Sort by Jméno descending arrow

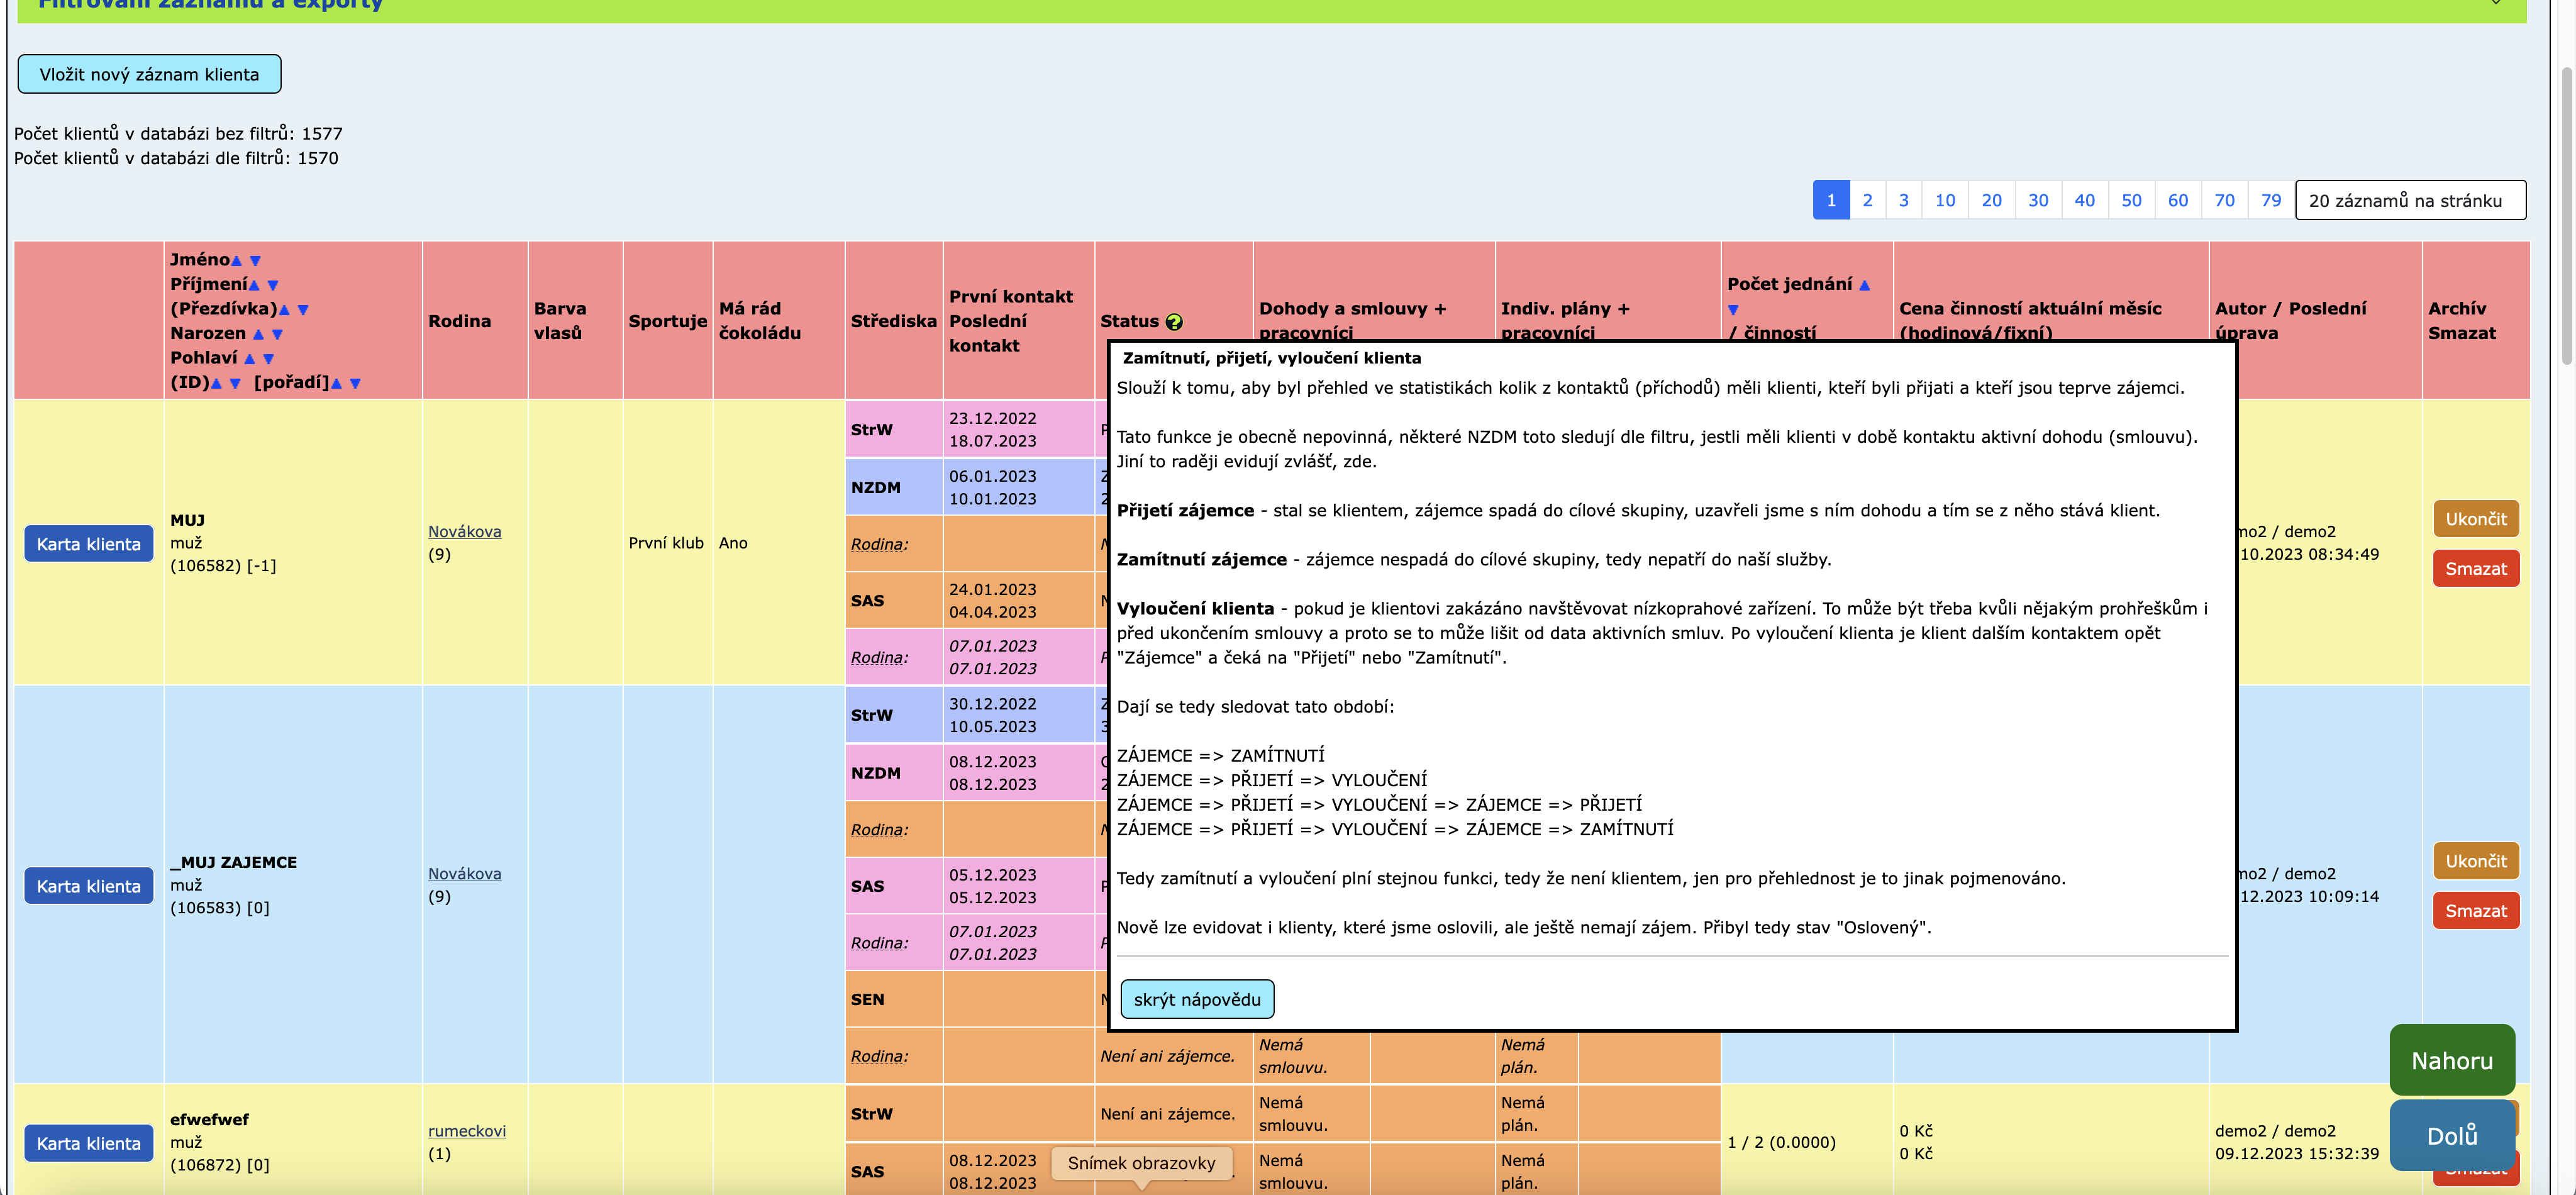[x=255, y=261]
